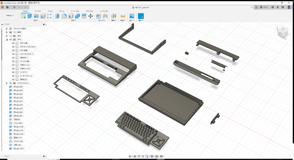The width and height of the screenshot is (294, 160).
Task: Toggle visibility of キーボード body
Action: pyautogui.click(x=13, y=72)
